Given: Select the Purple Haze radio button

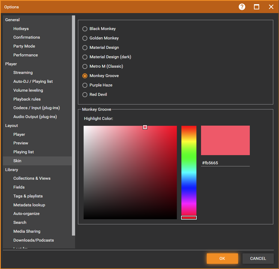Looking at the screenshot, I should (x=85, y=85).
